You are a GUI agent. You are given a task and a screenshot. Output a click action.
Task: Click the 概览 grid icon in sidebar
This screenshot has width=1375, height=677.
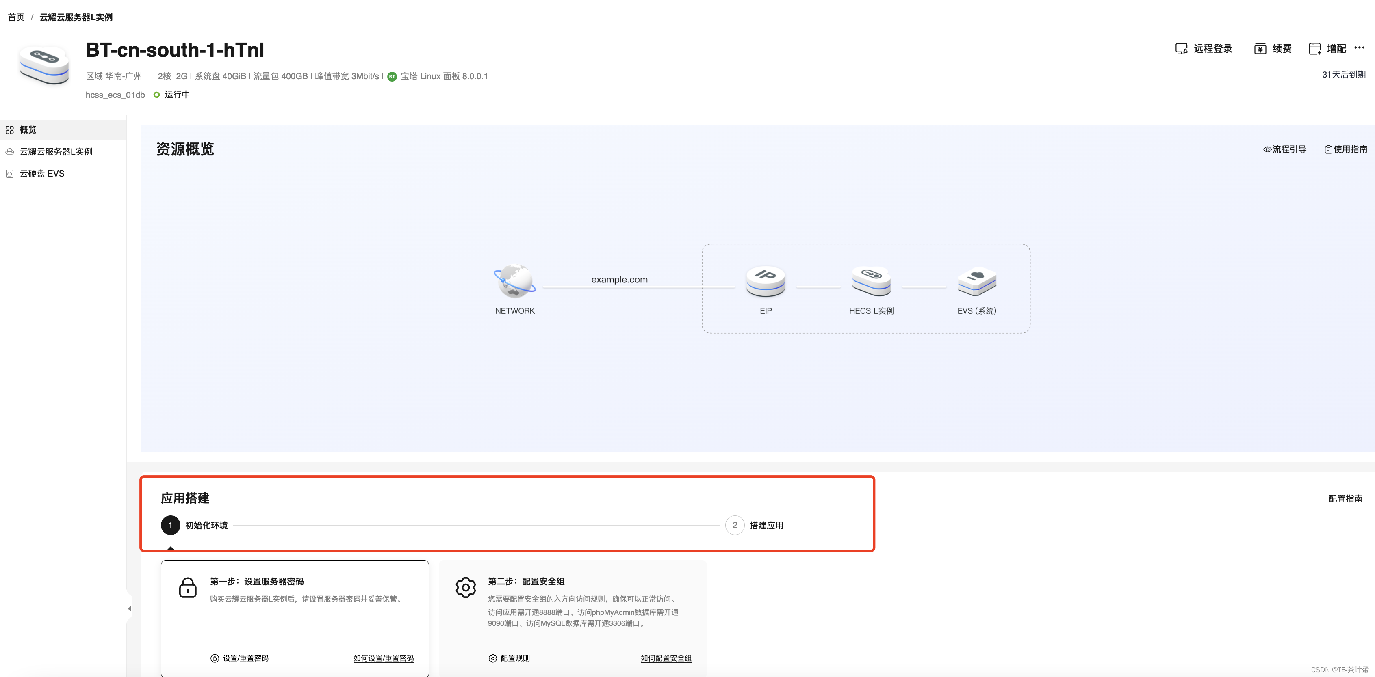tap(10, 129)
